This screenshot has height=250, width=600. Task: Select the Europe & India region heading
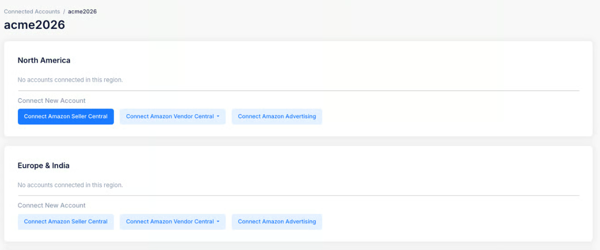pyautogui.click(x=44, y=166)
